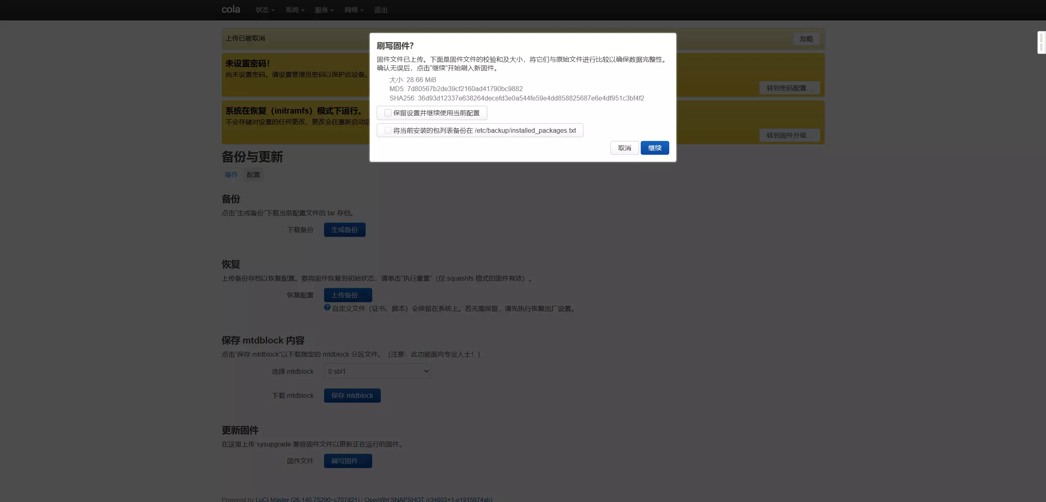Expand the 选择 mtdblock dropdown showing 0:sbl1
This screenshot has width=1046, height=502.
click(x=377, y=371)
